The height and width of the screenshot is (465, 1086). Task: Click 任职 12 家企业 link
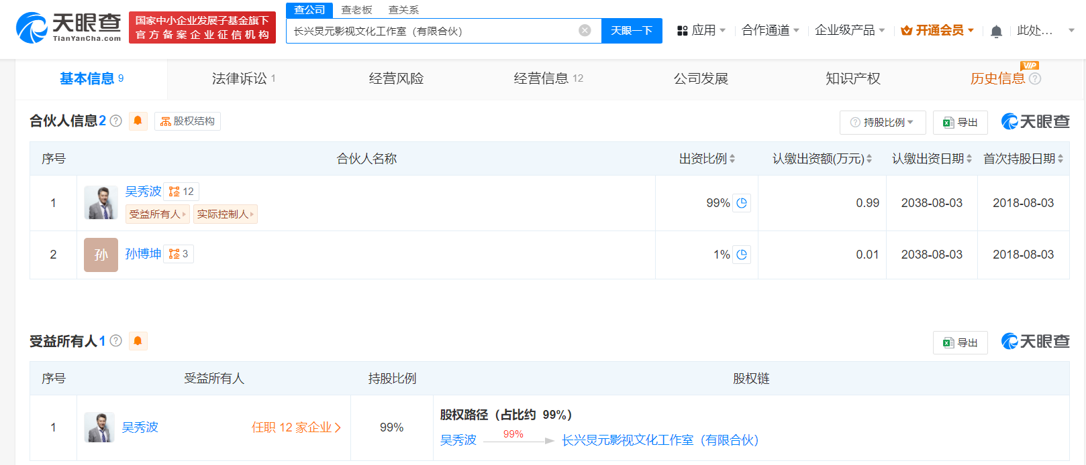click(x=296, y=427)
